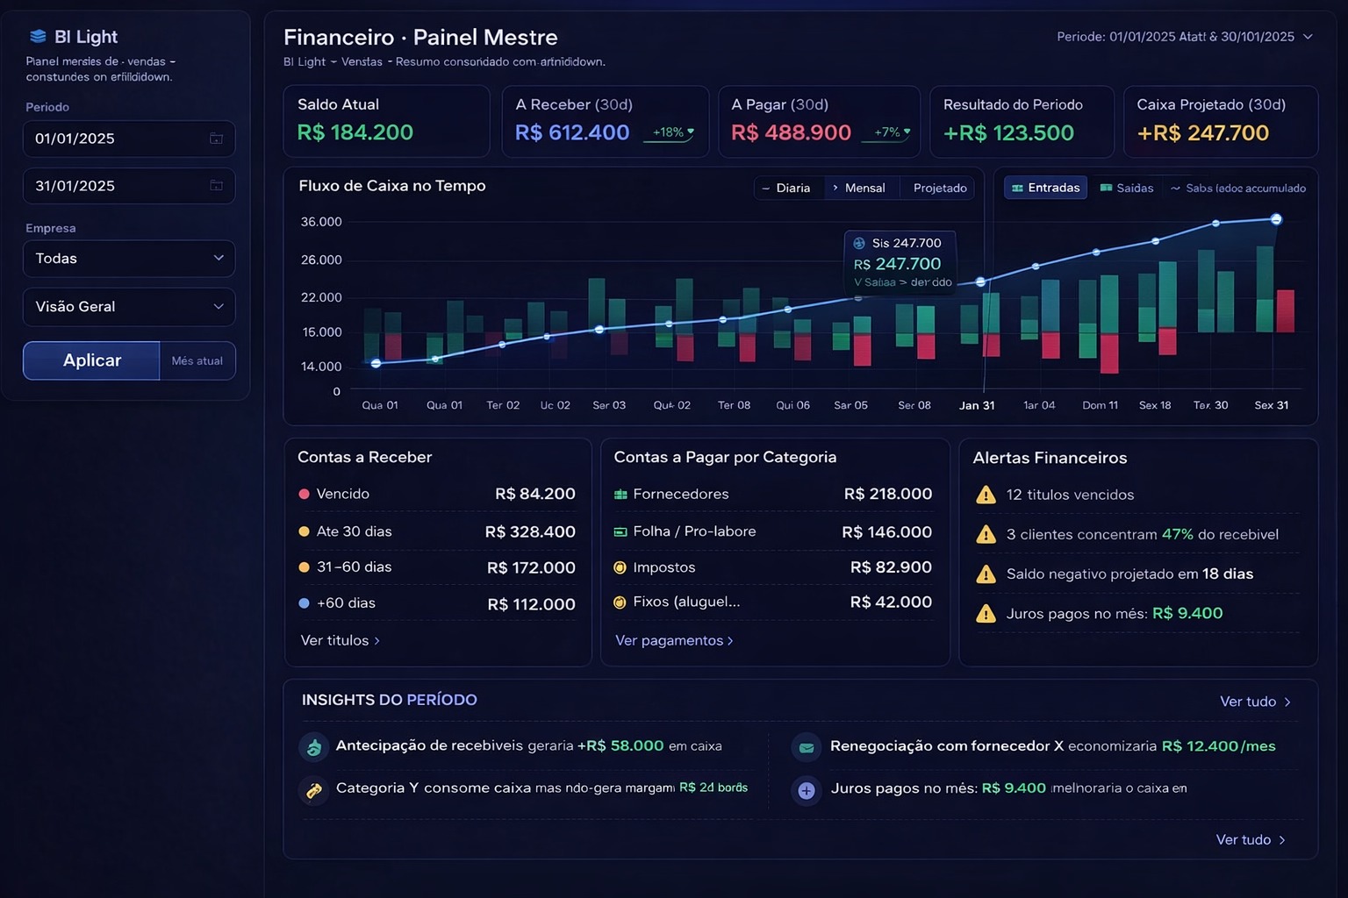Image resolution: width=1348 pixels, height=898 pixels.
Task: Click Sex 18 axis label
Action: pos(1155,405)
